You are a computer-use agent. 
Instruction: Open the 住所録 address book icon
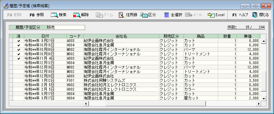121,15
